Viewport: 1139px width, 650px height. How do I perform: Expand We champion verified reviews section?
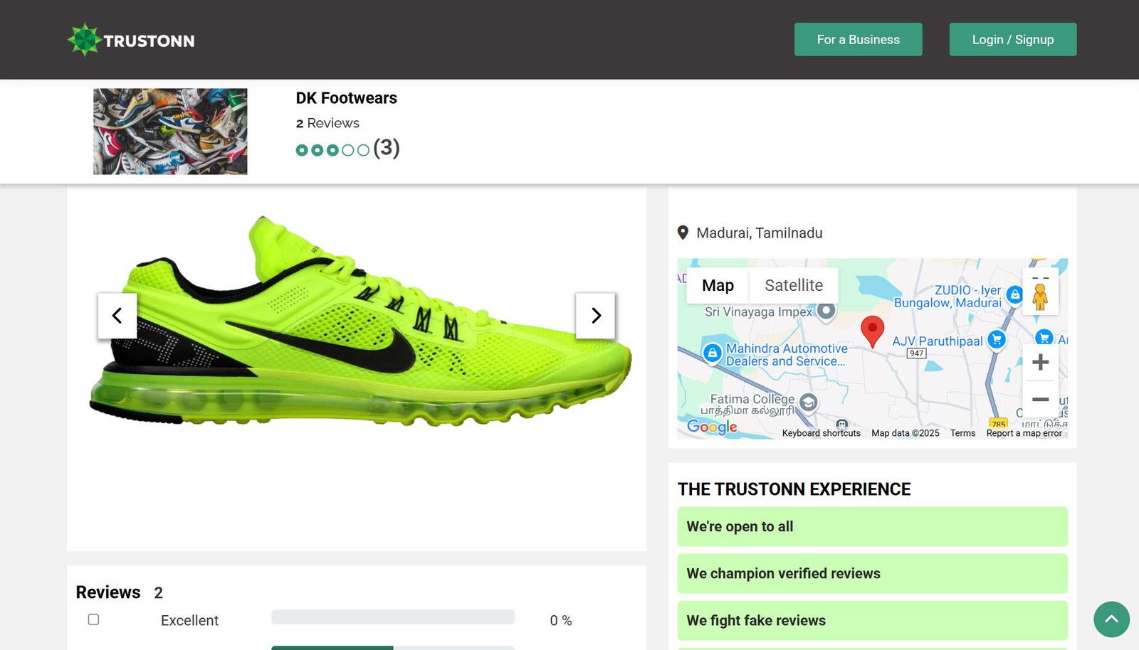(872, 573)
